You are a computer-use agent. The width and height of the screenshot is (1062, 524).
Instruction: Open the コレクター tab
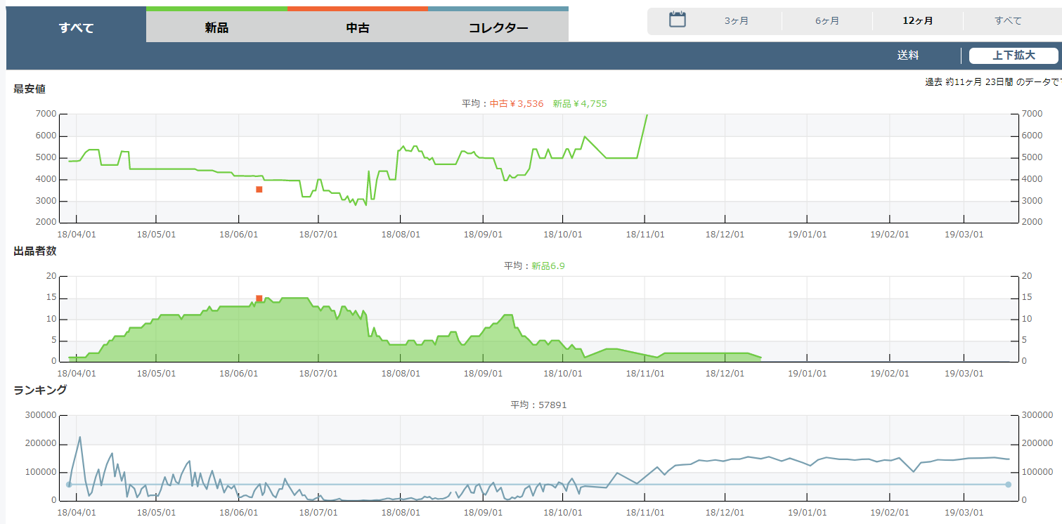(x=498, y=28)
